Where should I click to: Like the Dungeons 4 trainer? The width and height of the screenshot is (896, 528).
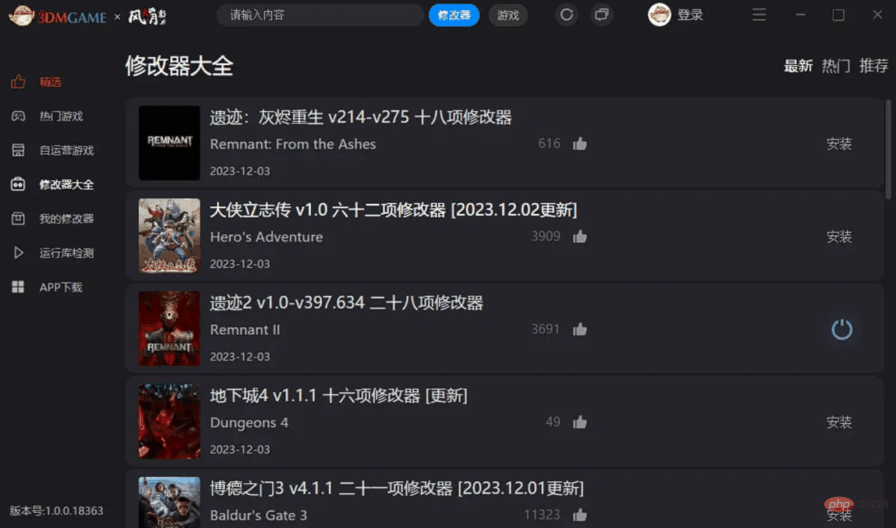[x=580, y=422]
